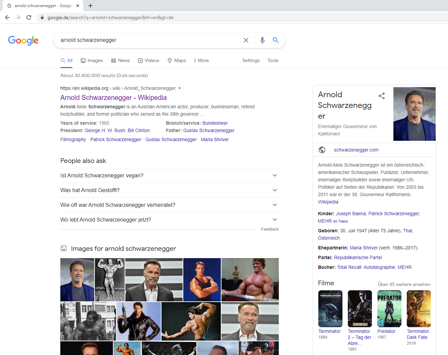This screenshot has width=448, height=355.
Task: Go to Google homepage via logo
Action: tap(23, 40)
